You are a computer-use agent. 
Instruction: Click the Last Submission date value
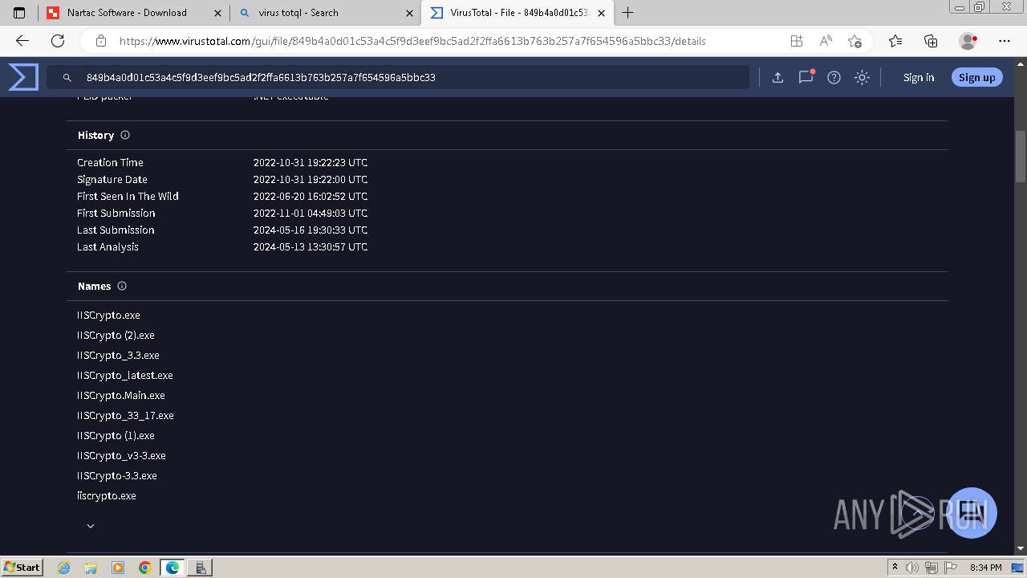tap(311, 230)
